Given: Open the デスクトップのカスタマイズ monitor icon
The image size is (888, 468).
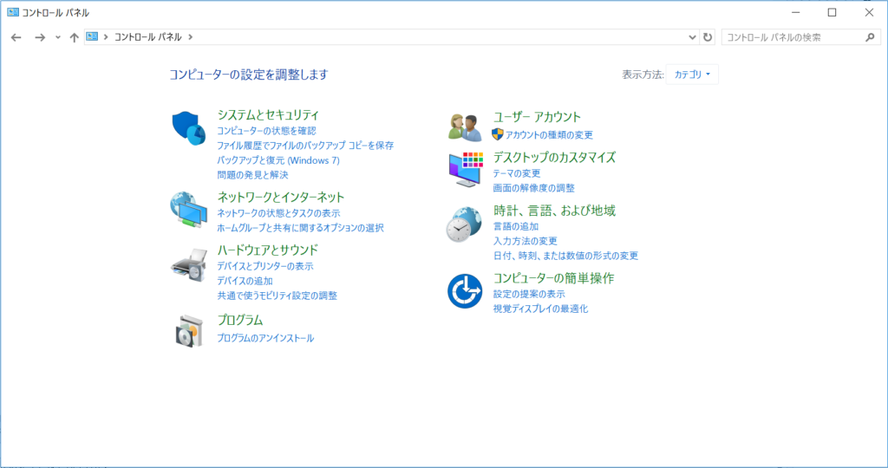Looking at the screenshot, I should coord(466,169).
